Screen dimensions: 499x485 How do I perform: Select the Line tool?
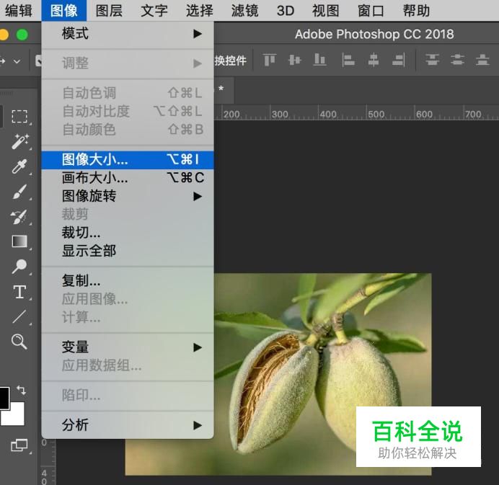[19, 316]
